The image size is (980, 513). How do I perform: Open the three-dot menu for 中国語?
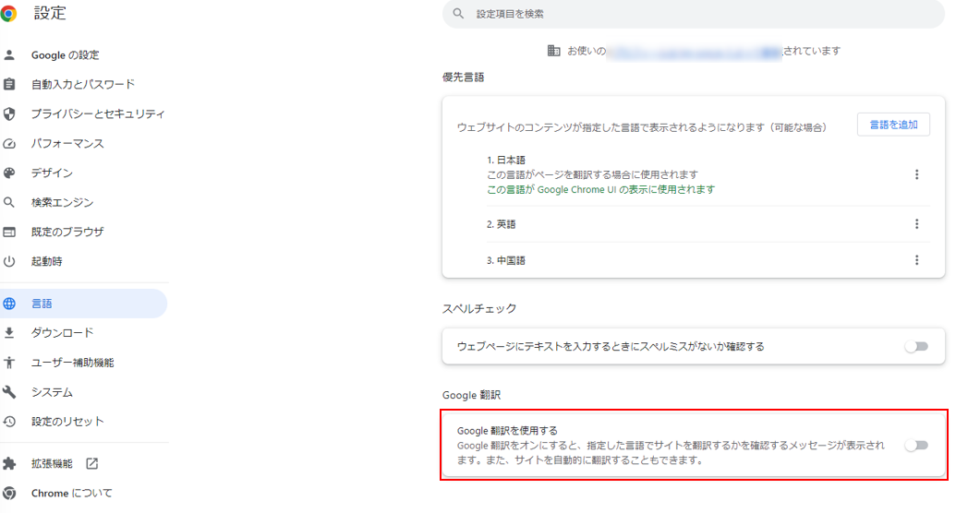pyautogui.click(x=917, y=260)
